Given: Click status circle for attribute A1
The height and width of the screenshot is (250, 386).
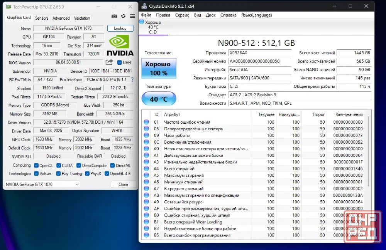Looking at the screenshot, I should (x=146, y=155).
